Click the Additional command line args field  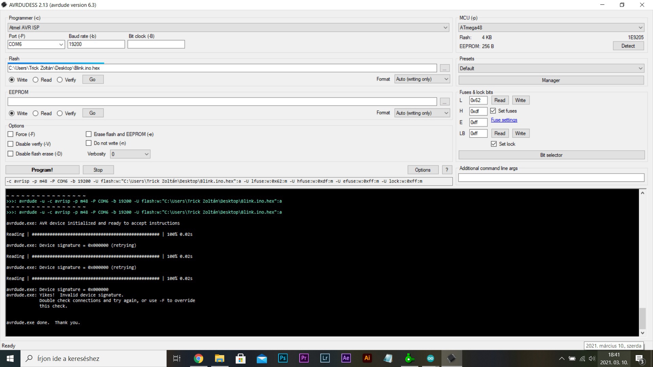(x=551, y=178)
